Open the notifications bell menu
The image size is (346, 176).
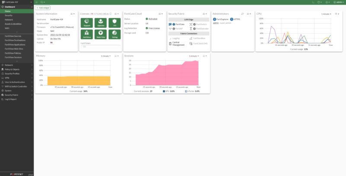coord(327,2)
